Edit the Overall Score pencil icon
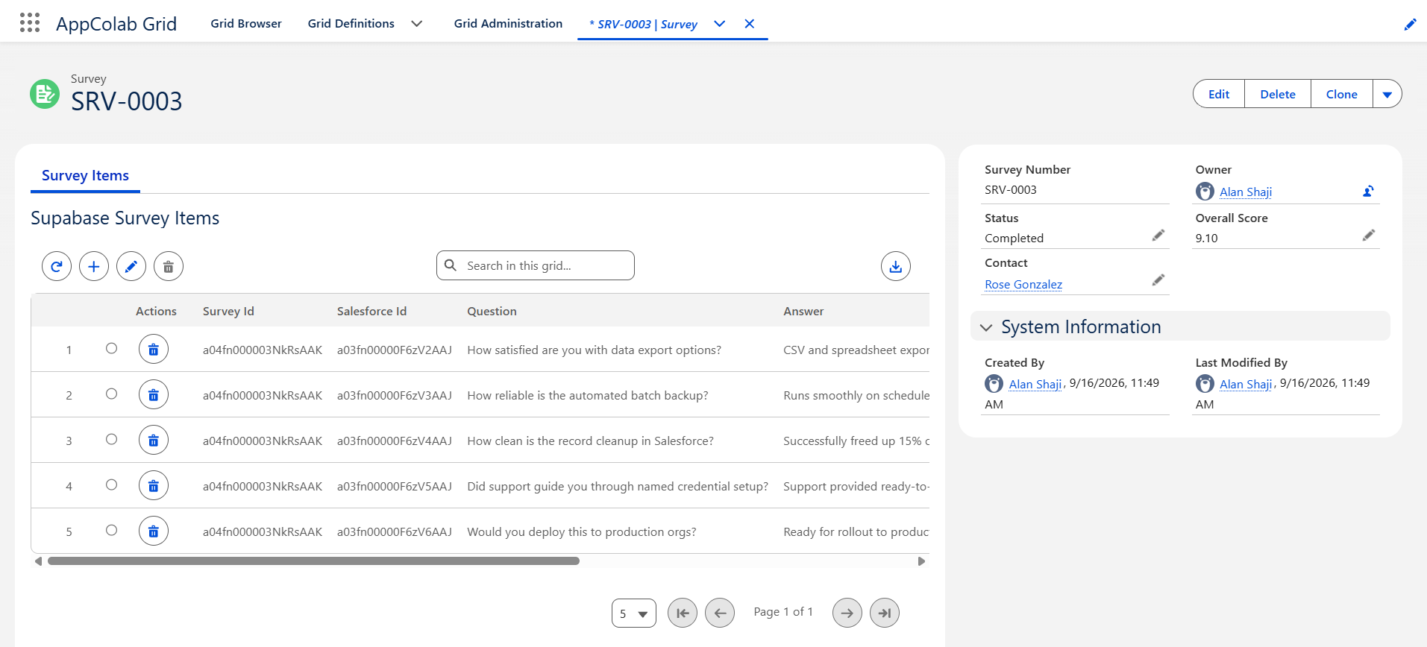Image resolution: width=1427 pixels, height=647 pixels. point(1369,236)
